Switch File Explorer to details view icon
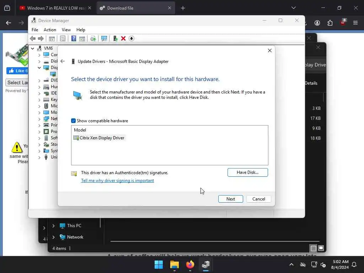The image size is (364, 273). coord(313,248)
